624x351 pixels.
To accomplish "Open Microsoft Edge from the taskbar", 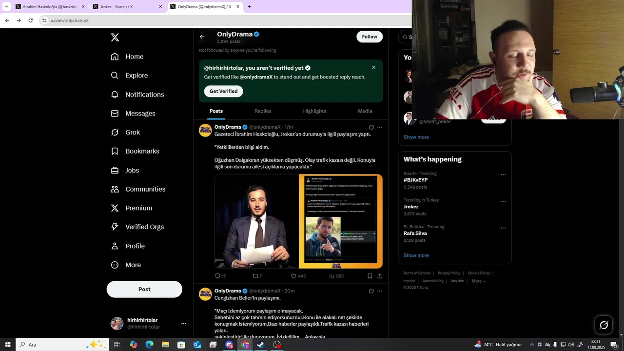I will [x=150, y=345].
